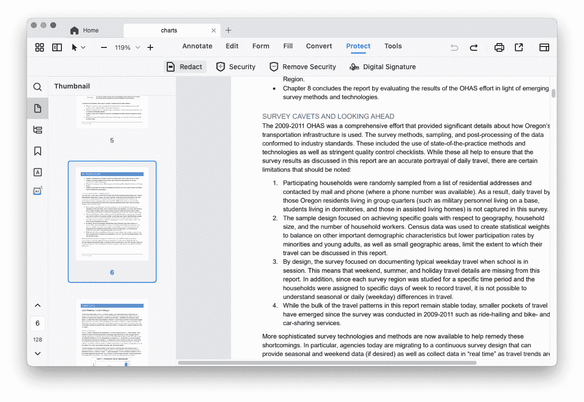Screen dimensions: 584x402
Task: Print the document with the printer icon
Action: tap(499, 47)
